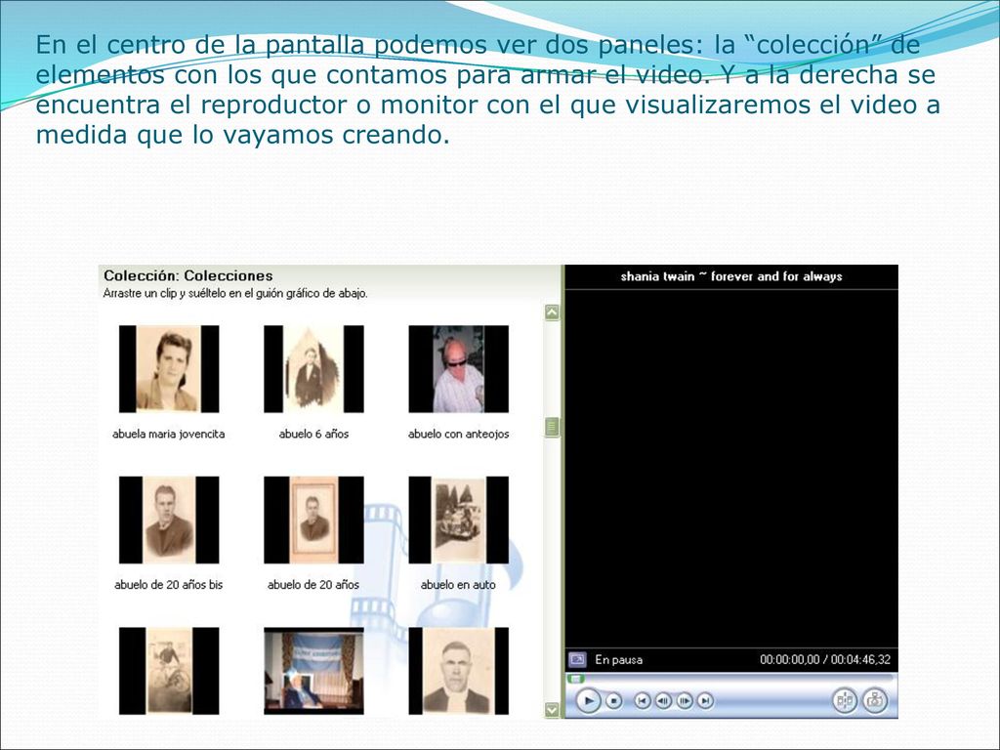Click the Split Clip icon
The image size is (1000, 750).
click(845, 701)
